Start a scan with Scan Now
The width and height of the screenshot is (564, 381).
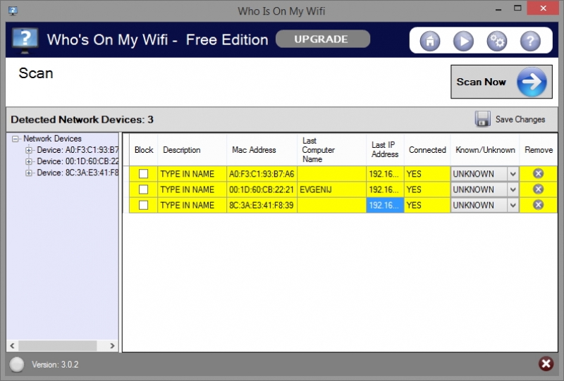(x=501, y=82)
